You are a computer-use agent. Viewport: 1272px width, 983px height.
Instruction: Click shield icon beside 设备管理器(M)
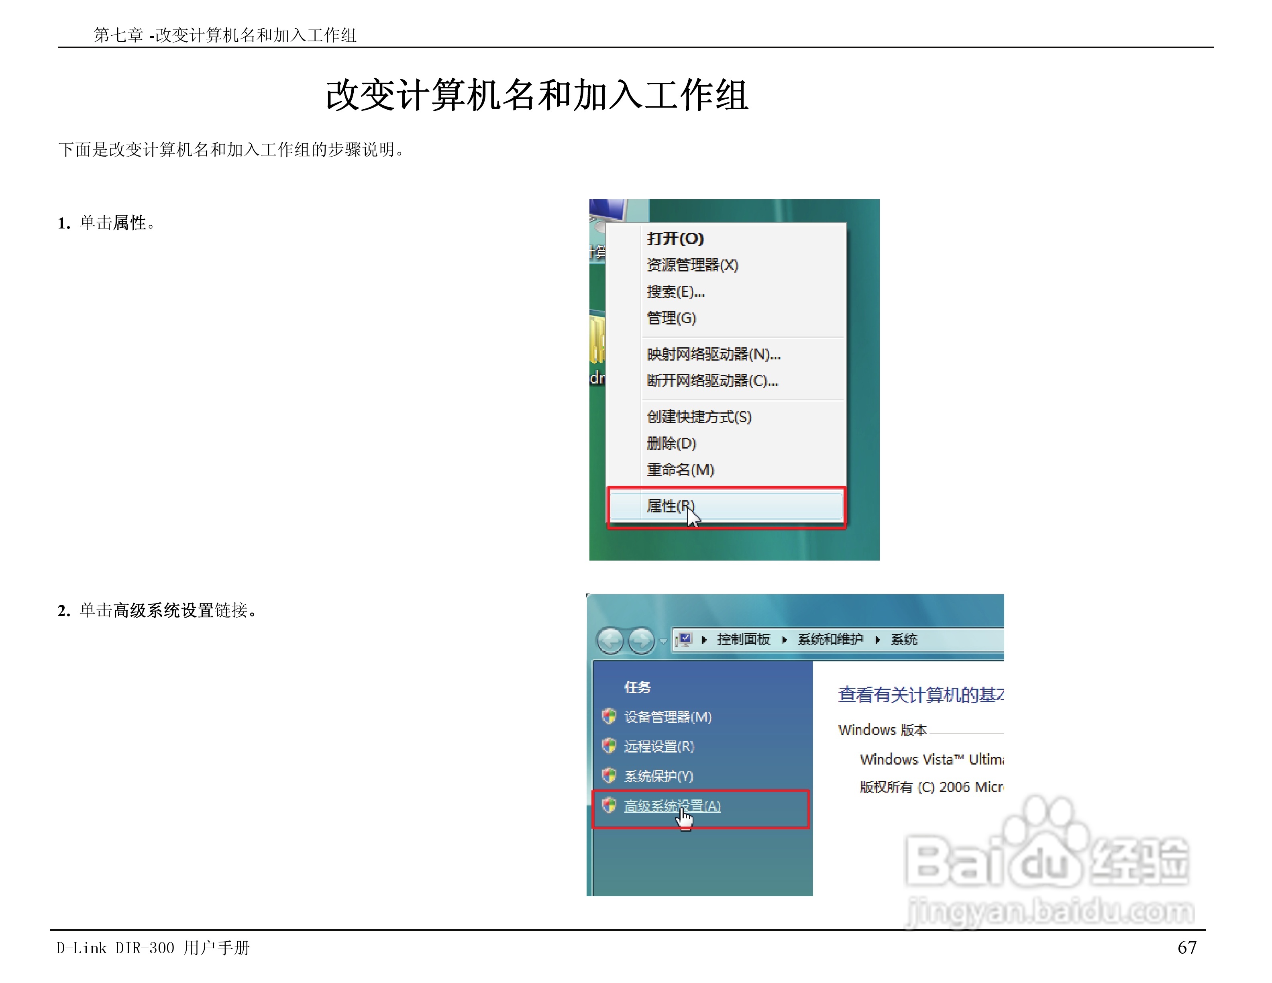tap(609, 716)
